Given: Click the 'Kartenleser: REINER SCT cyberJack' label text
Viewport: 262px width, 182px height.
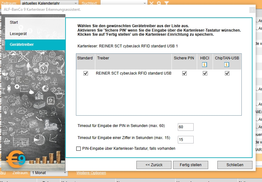Looking at the screenshot, I should point(128,46).
